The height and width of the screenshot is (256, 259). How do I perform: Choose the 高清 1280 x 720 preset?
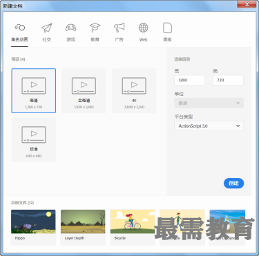34,90
